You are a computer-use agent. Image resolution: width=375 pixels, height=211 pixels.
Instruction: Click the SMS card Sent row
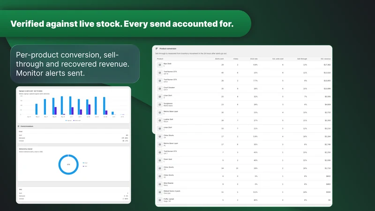[x=74, y=193]
